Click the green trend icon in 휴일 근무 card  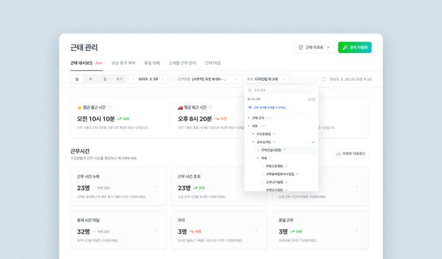292,232
